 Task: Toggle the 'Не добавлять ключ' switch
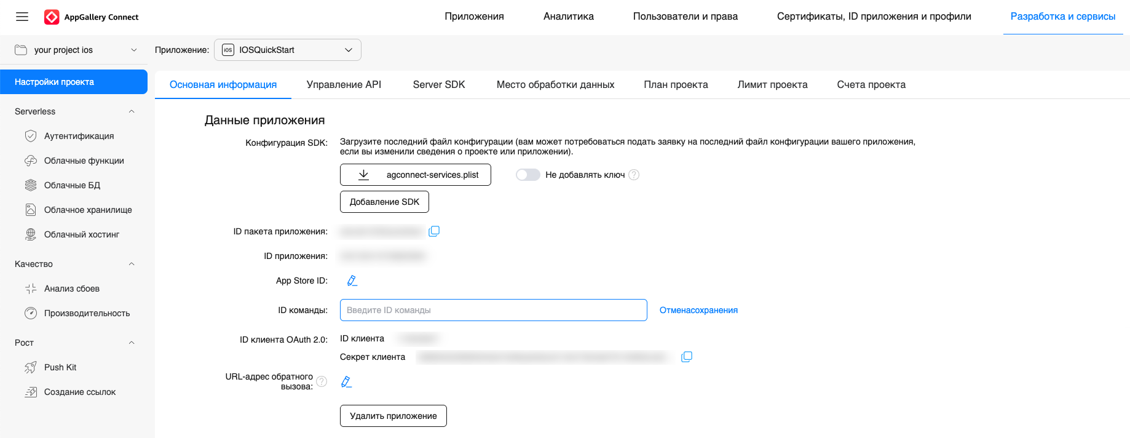click(527, 175)
